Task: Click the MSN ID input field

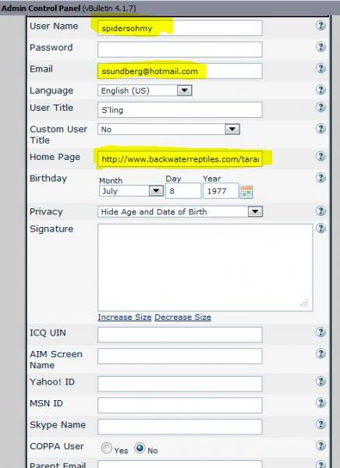Action: pyautogui.click(x=180, y=406)
